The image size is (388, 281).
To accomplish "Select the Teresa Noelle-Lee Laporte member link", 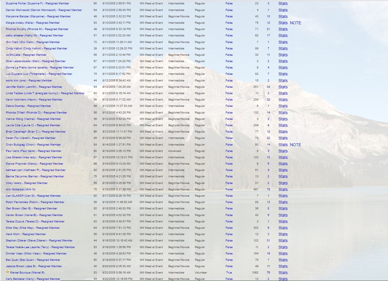I will point(40,247).
